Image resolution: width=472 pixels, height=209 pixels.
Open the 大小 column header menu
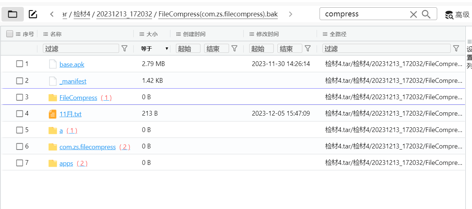click(x=142, y=34)
